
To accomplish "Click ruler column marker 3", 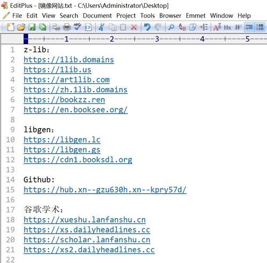I will click(x=157, y=39).
